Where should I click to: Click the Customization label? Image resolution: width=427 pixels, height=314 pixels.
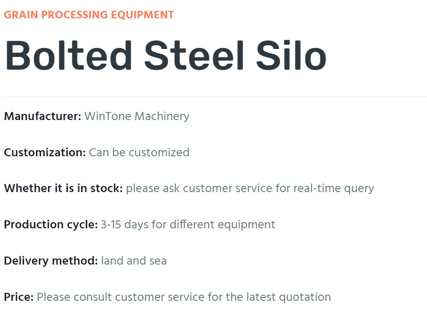coord(45,153)
